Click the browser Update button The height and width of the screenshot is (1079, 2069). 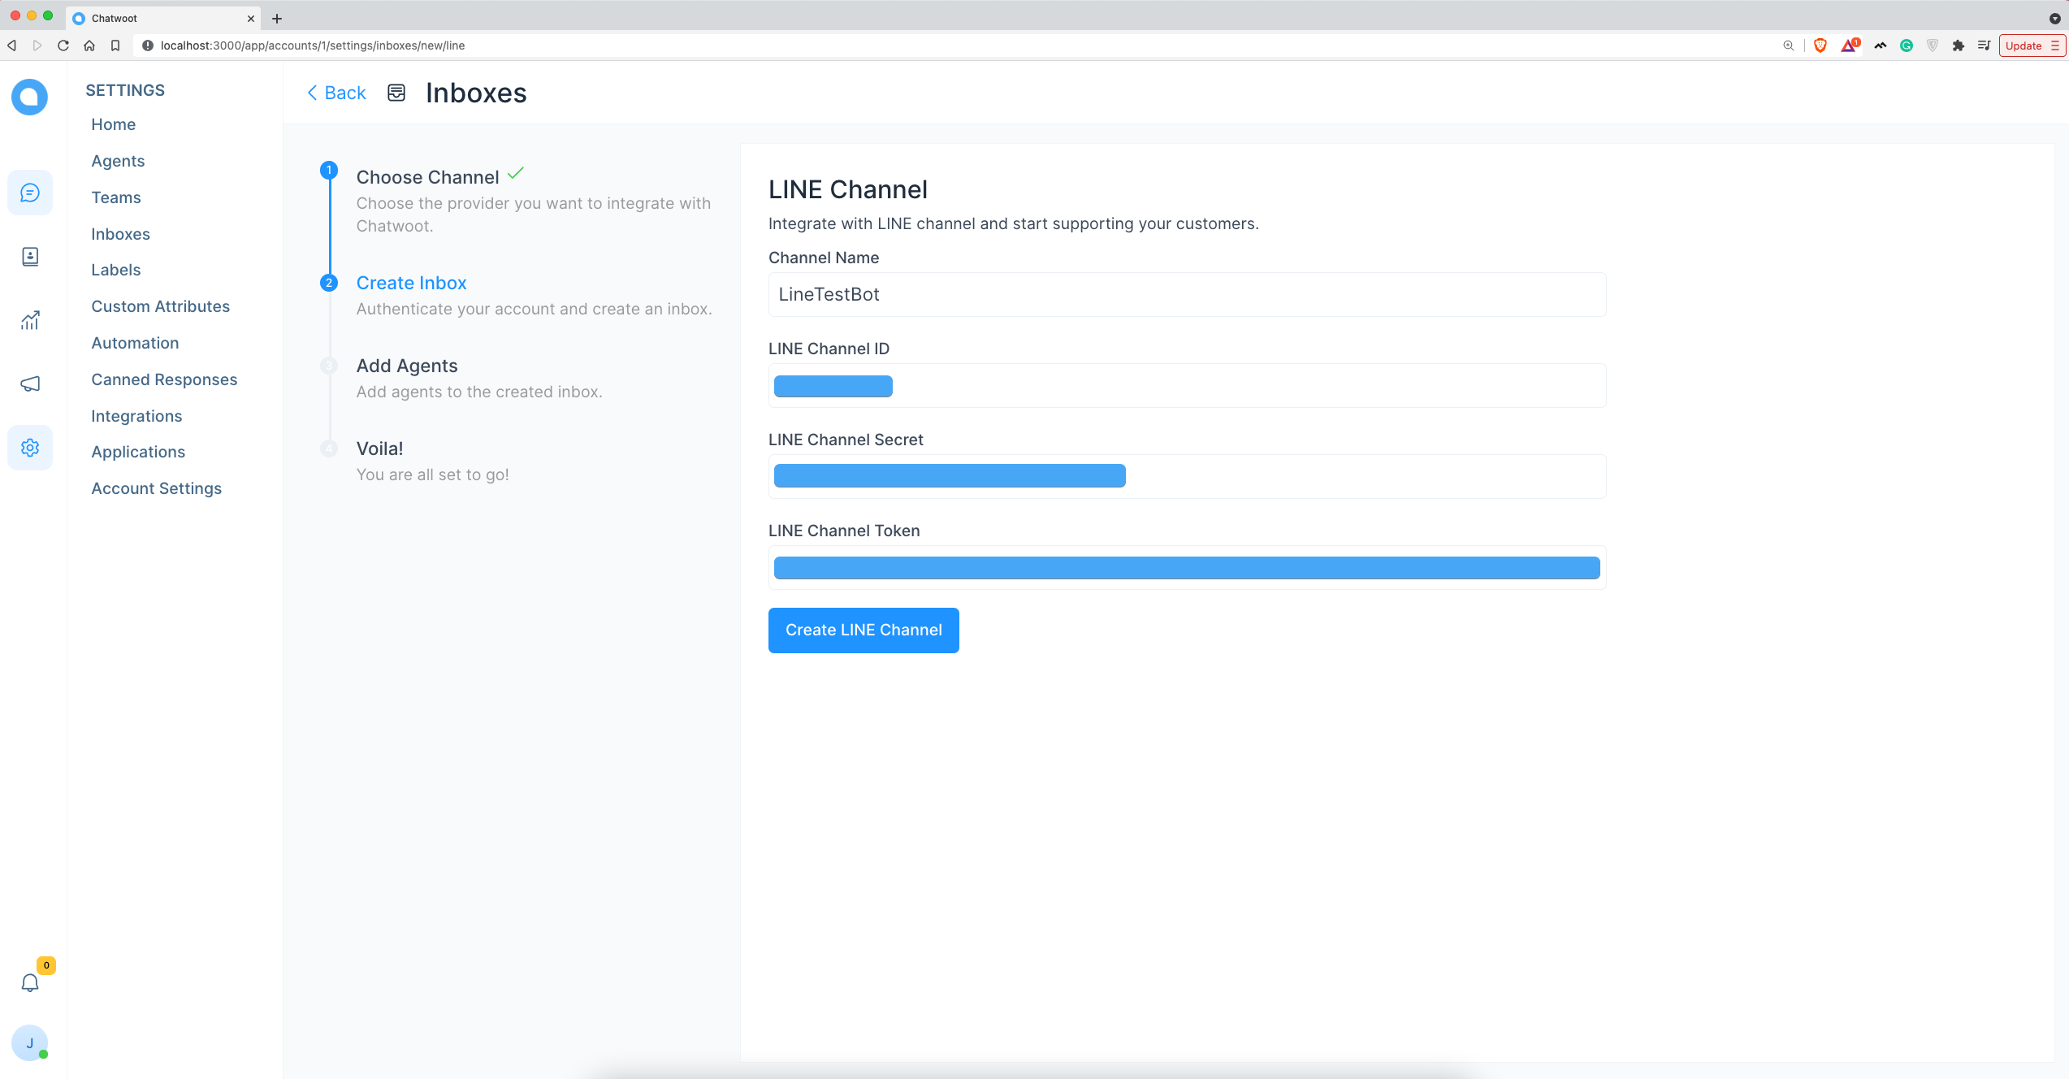2032,45
